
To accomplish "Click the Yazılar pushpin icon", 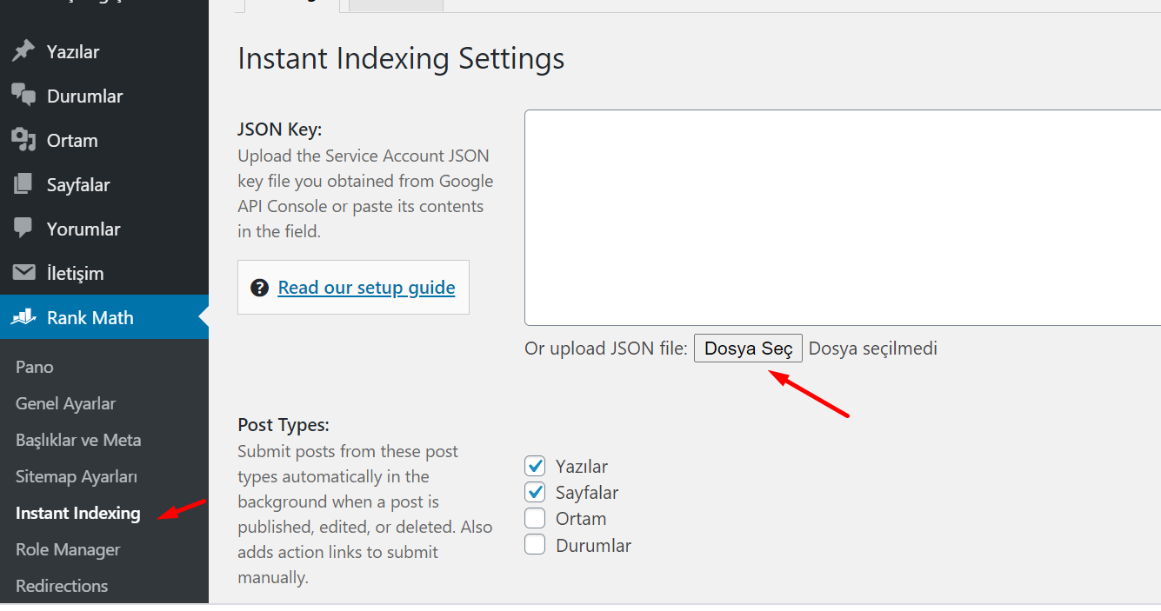I will 23,51.
